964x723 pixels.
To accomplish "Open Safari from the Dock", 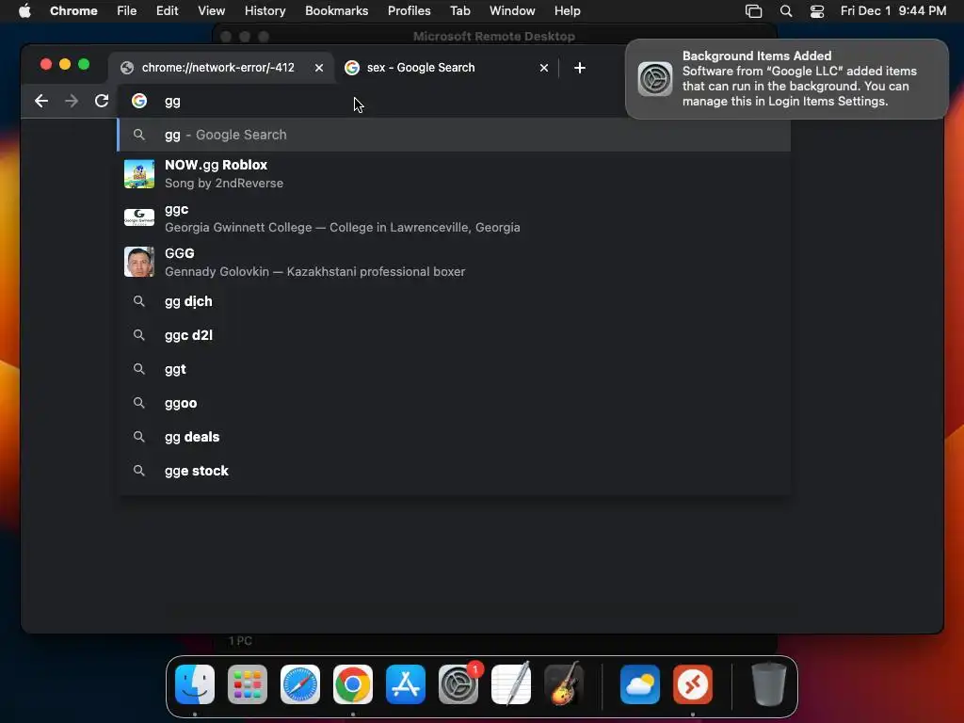I will click(x=300, y=684).
